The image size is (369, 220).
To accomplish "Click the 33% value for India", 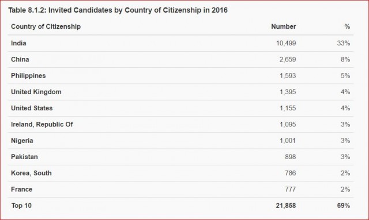I will [344, 43].
